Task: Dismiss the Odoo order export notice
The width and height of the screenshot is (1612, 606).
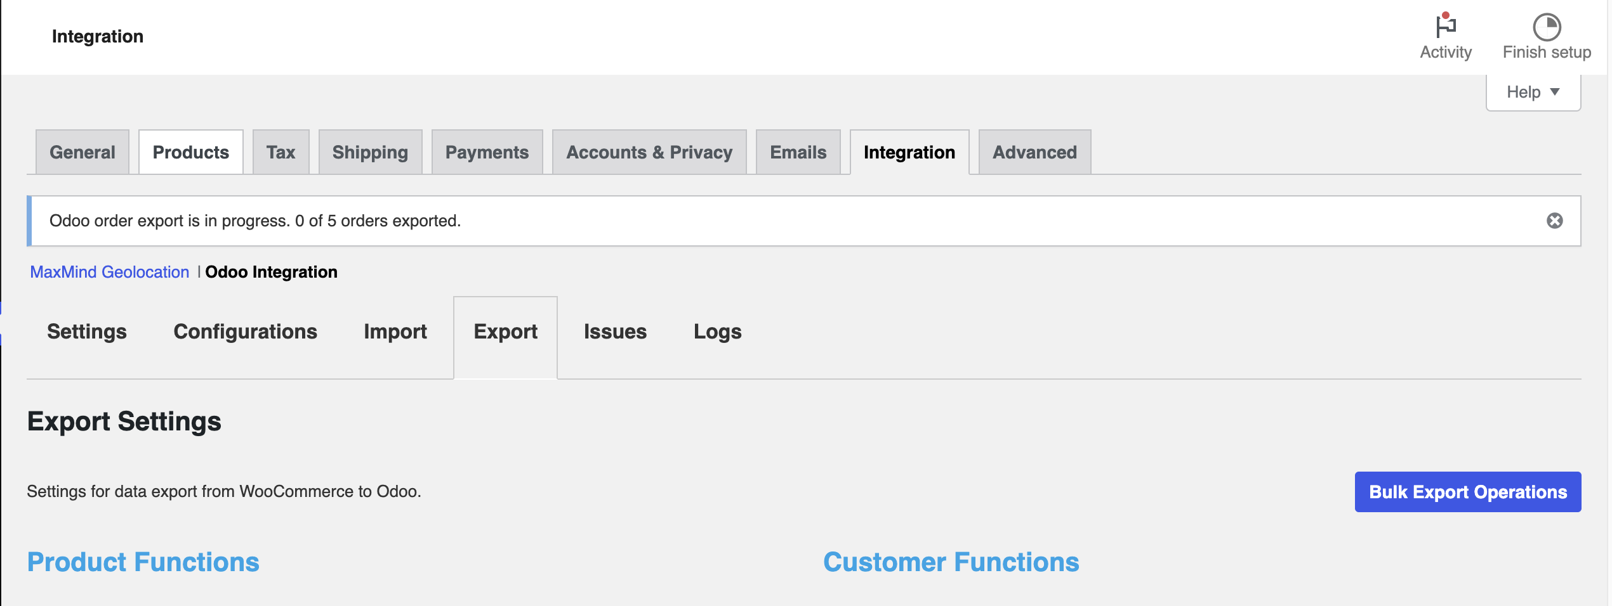Action: click(x=1555, y=220)
